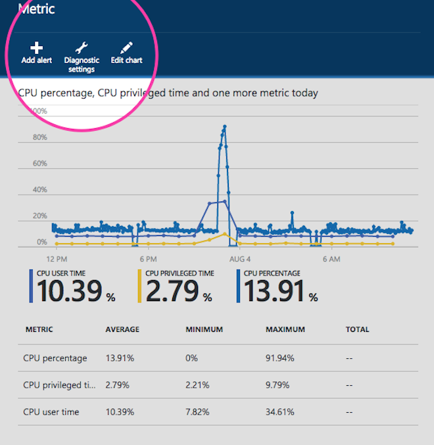Click the AUG 4 label on time axis

(240, 260)
